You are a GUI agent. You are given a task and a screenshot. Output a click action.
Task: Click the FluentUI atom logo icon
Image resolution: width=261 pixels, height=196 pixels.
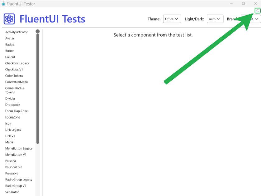[9, 19]
